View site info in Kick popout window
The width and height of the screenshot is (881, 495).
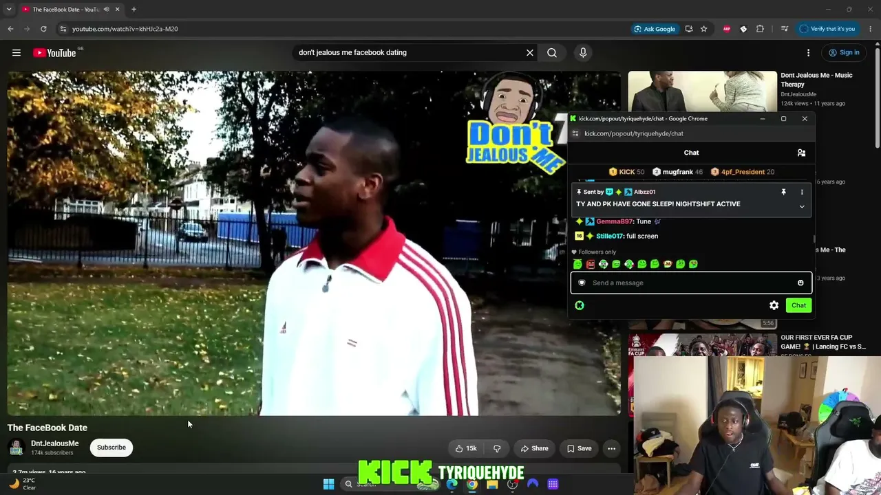click(x=575, y=133)
